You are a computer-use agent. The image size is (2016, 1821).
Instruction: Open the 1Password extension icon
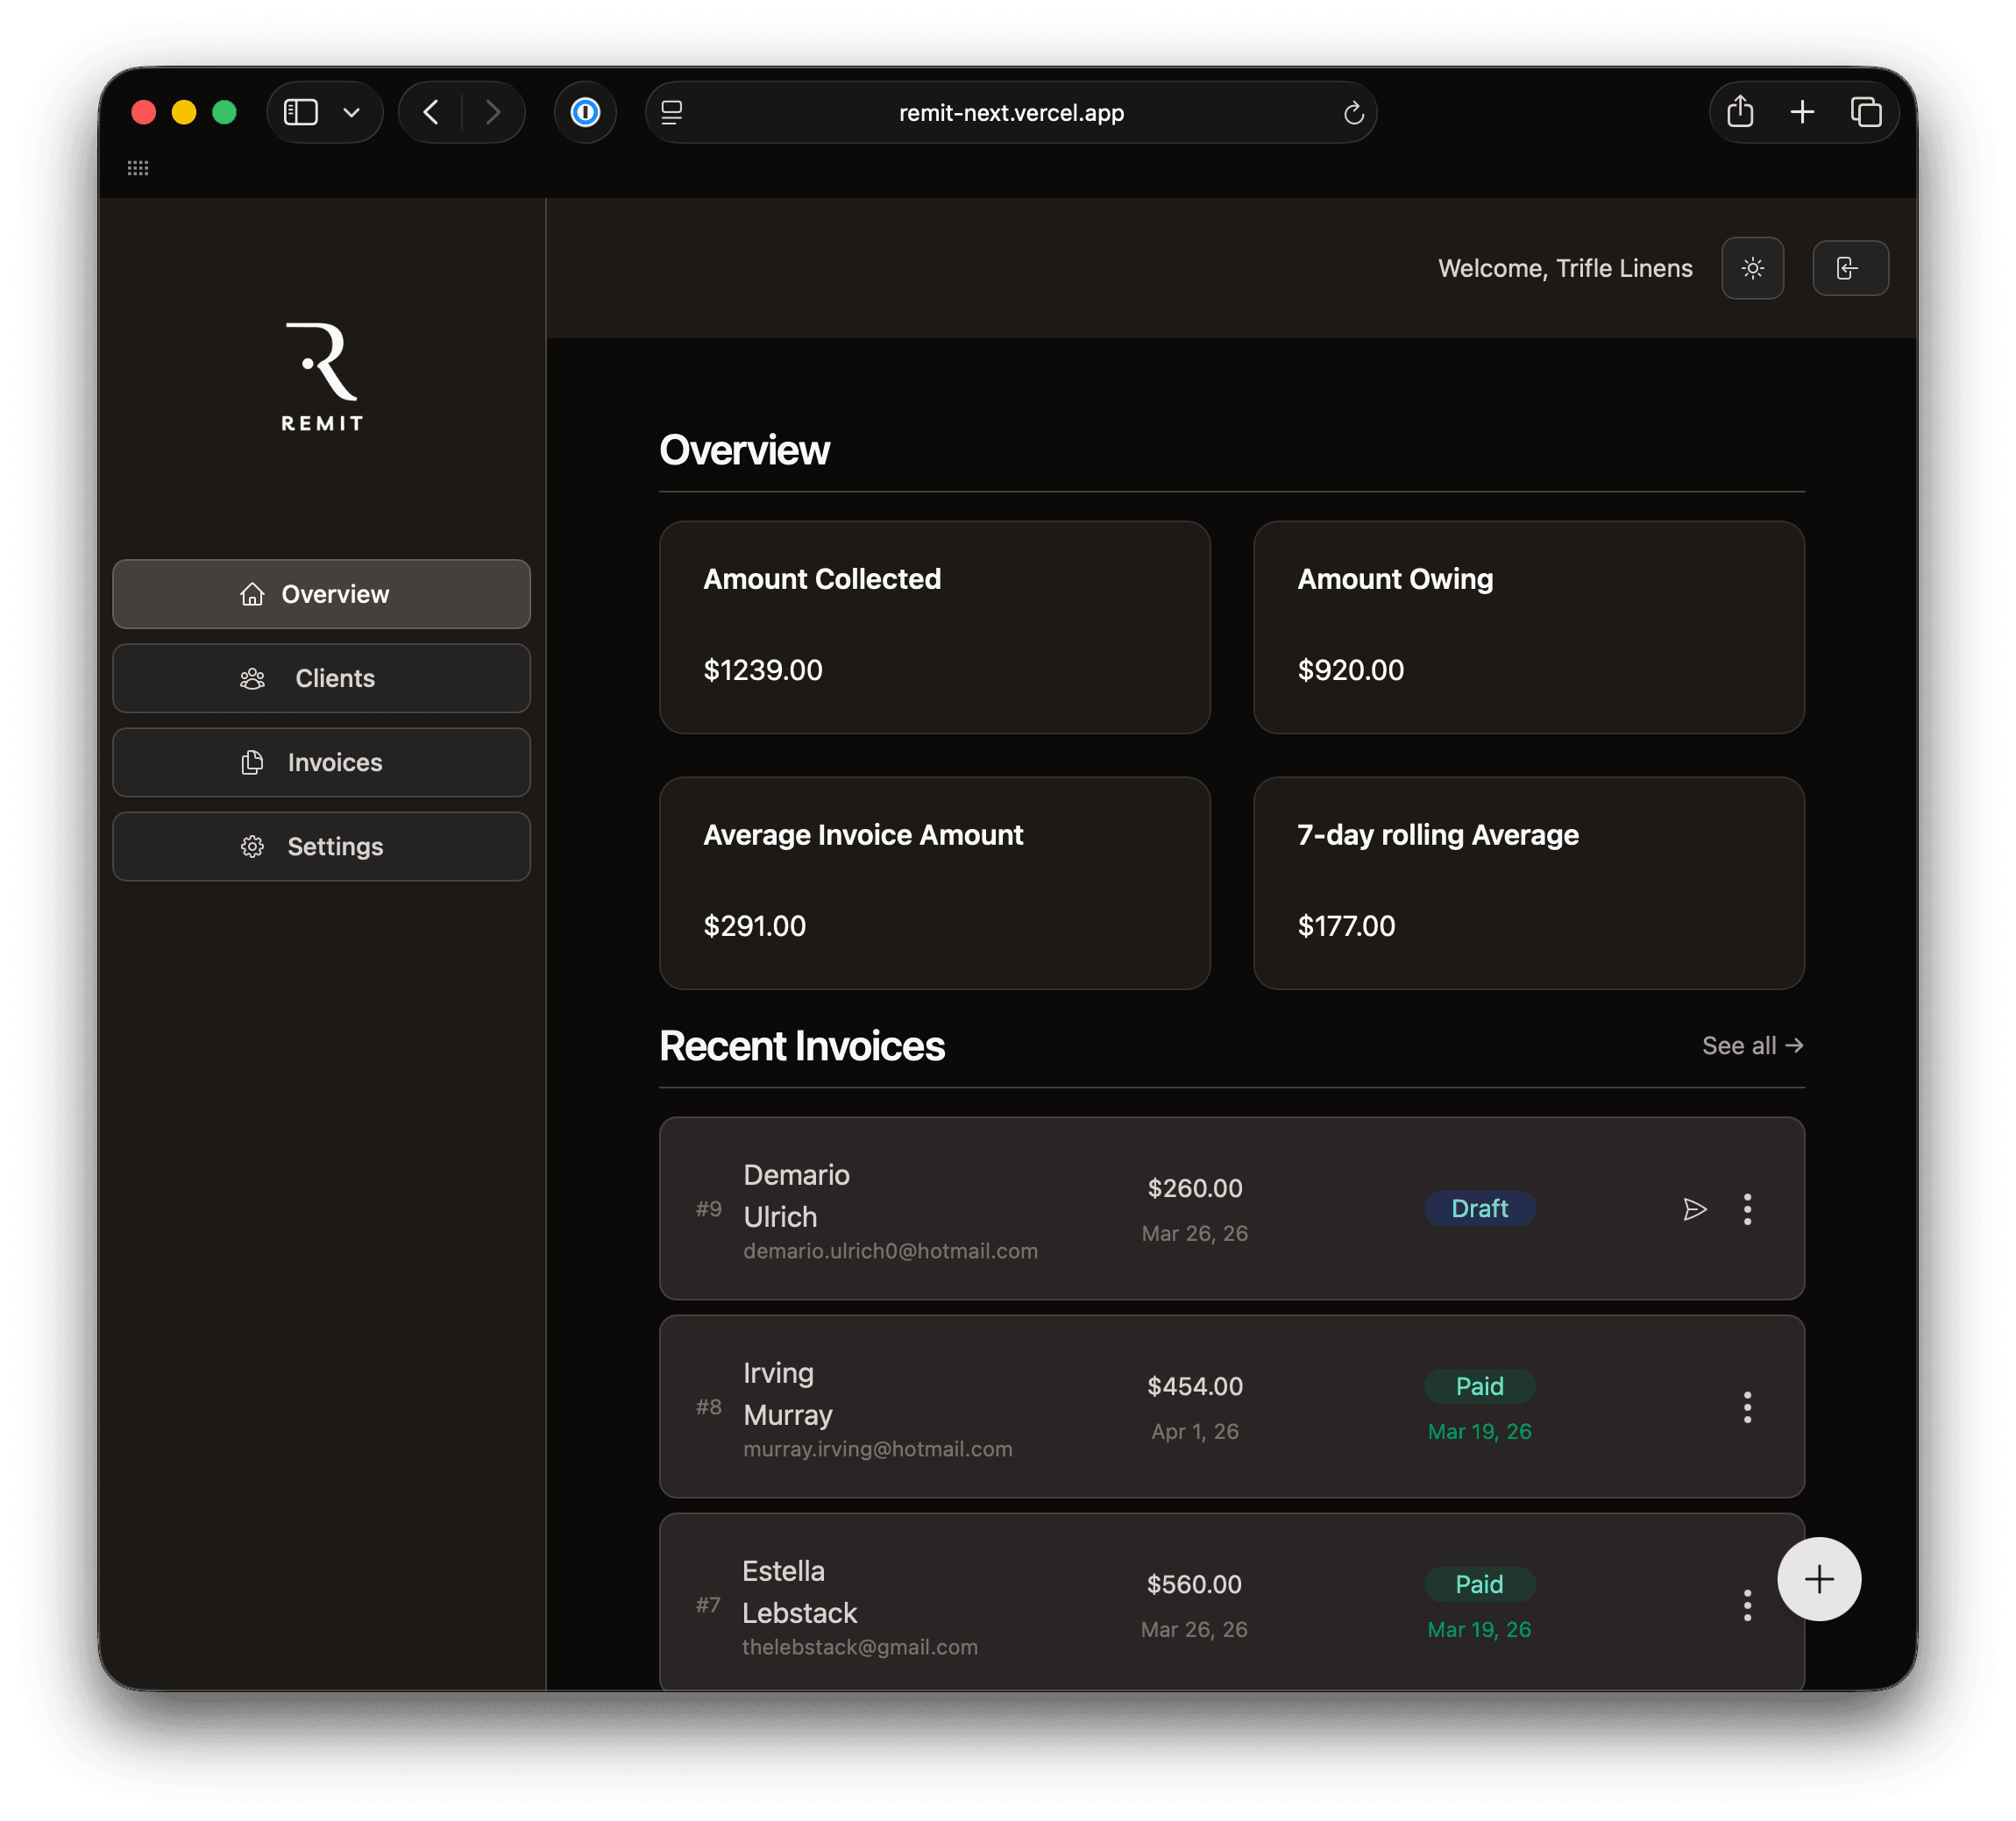pyautogui.click(x=585, y=112)
